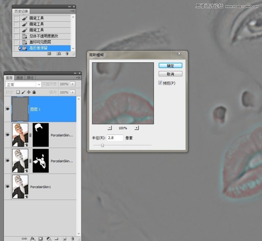The width and height of the screenshot is (262, 241).
Task: Create a new adjustment layer from icon
Action: [49, 238]
